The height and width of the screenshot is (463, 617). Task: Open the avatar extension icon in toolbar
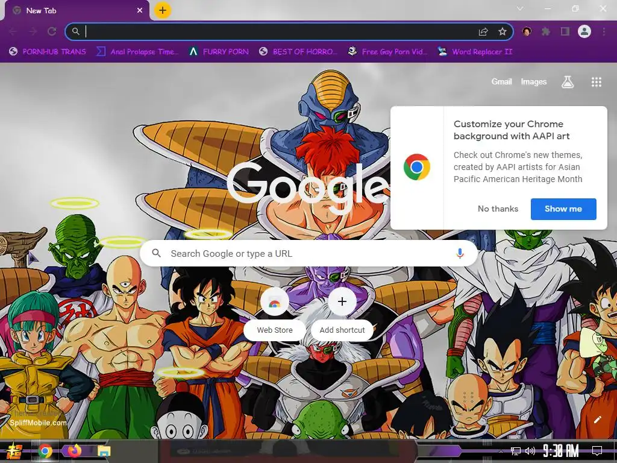(527, 31)
